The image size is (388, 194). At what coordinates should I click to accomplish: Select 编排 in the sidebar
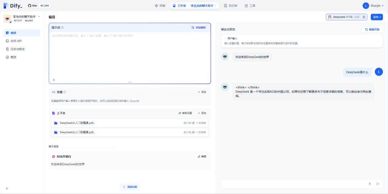(x=22, y=33)
